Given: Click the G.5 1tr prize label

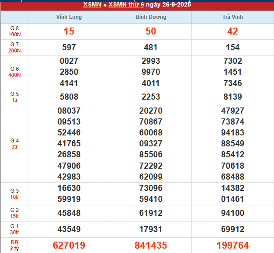Looking at the screenshot, I should pos(14,97).
